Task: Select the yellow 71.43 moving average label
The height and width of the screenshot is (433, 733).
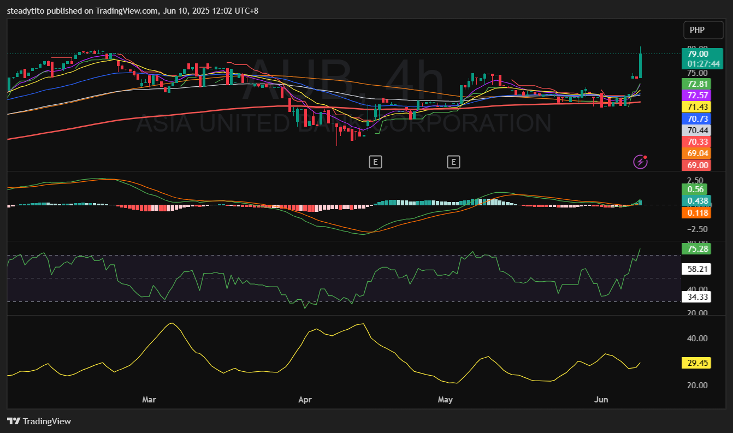Action: point(696,107)
